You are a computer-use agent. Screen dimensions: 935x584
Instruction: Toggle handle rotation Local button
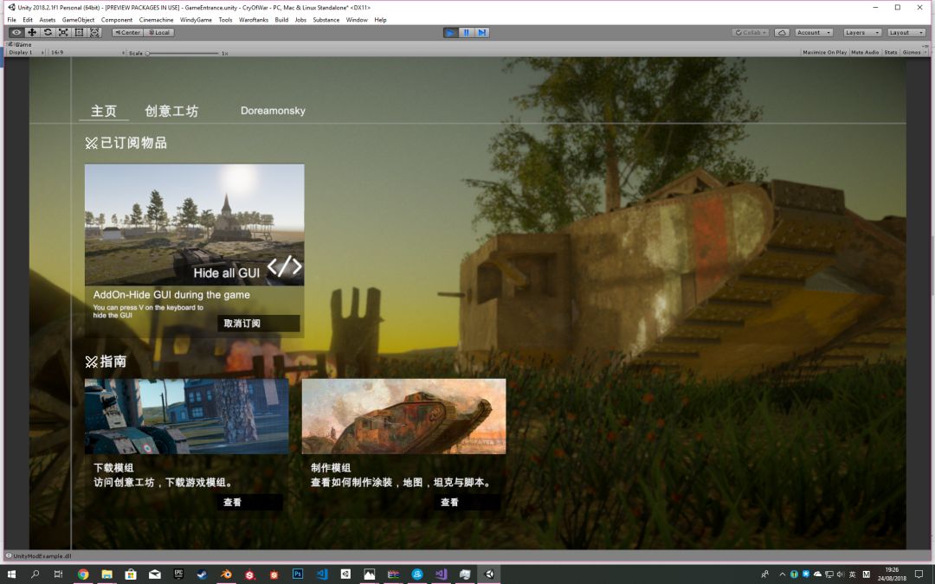coord(159,32)
